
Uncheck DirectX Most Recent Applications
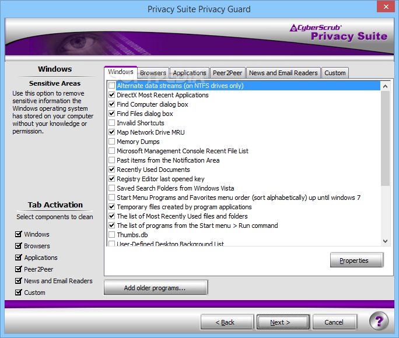click(112, 95)
